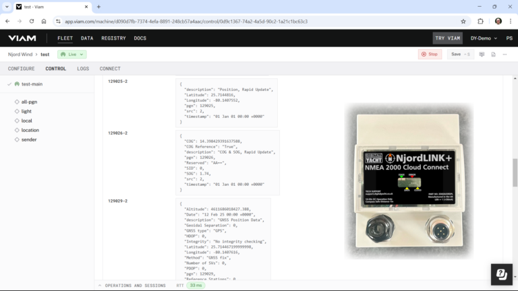Screen dimensions: 518x291
Task: Switch to the LOGS tab
Action: click(83, 69)
